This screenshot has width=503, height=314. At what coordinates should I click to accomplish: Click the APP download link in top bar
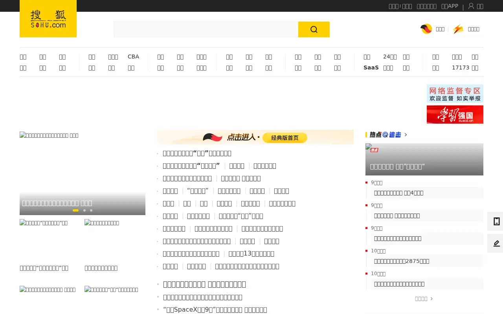[450, 6]
